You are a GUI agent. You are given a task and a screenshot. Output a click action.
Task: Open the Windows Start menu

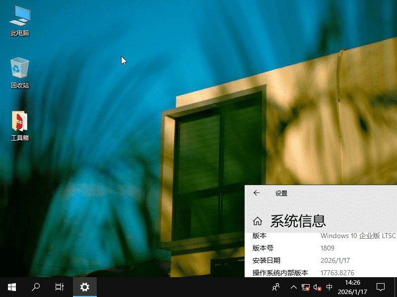[x=12, y=287]
